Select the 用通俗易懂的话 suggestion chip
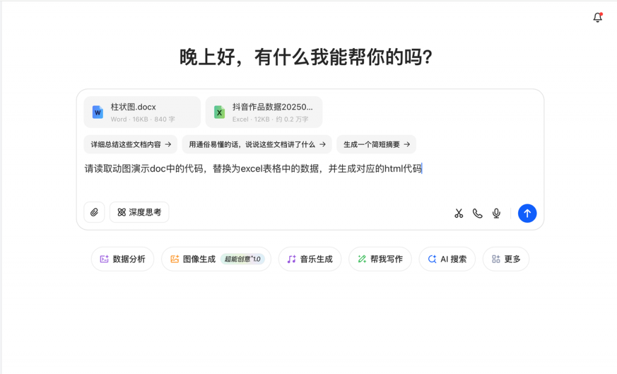The width and height of the screenshot is (617, 374). tap(257, 145)
